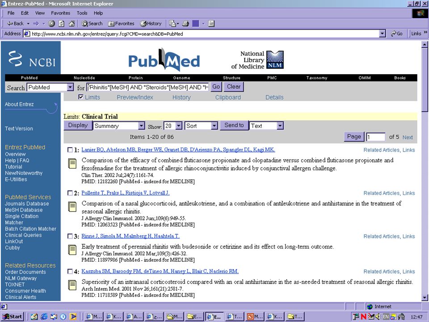Go back using the Back toolbar button

pos(15,24)
